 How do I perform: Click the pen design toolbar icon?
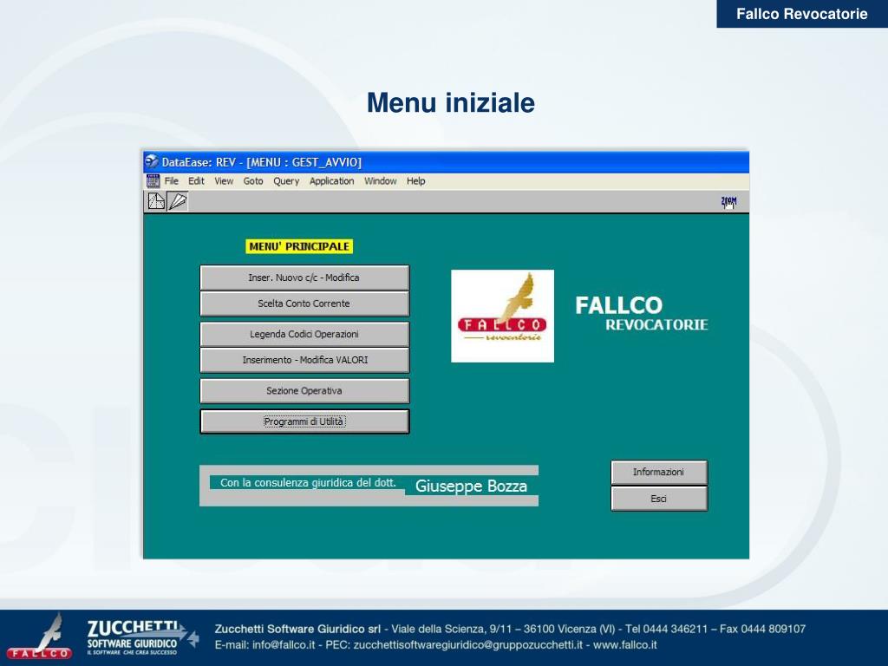coord(178,201)
